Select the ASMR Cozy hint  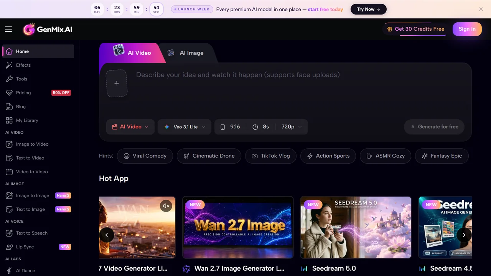point(386,156)
